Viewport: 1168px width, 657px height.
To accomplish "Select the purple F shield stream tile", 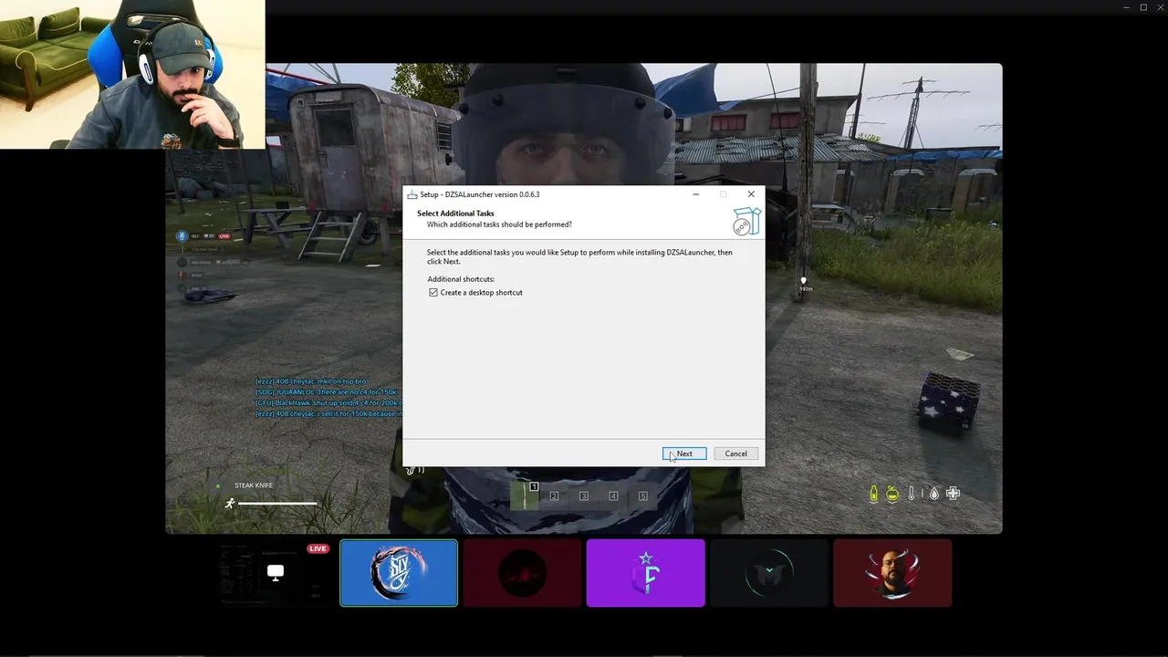I will [645, 573].
